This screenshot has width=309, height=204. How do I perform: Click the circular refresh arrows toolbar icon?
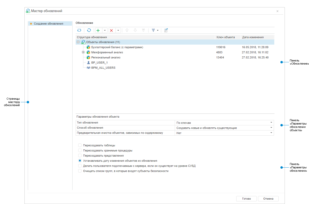point(89,30)
